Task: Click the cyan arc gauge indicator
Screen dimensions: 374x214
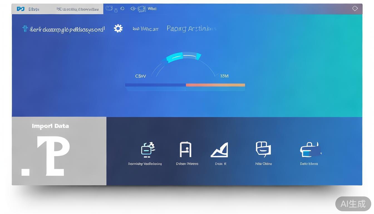Action: [183, 57]
